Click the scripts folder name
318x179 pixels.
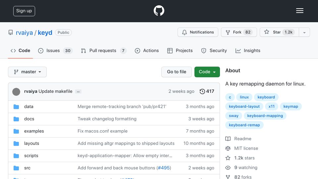[x=31, y=156]
